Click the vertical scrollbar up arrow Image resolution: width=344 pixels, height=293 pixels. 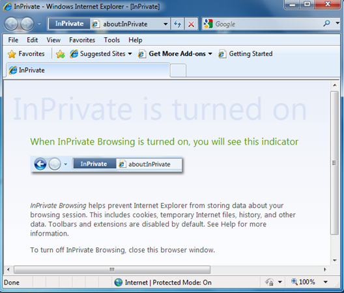(x=335, y=85)
